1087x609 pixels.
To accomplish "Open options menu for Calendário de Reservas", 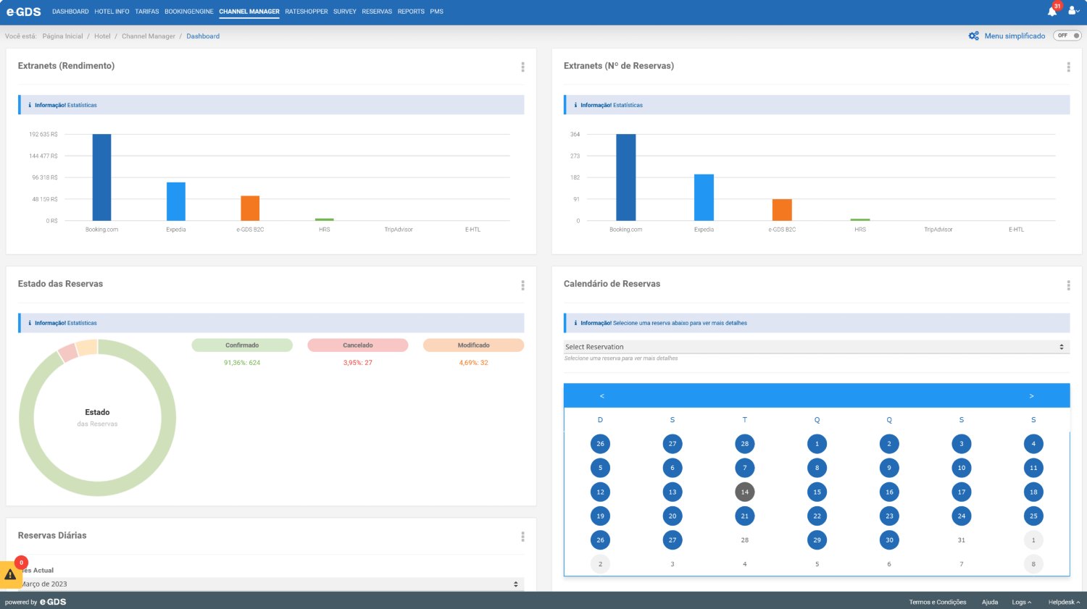I will point(1068,285).
